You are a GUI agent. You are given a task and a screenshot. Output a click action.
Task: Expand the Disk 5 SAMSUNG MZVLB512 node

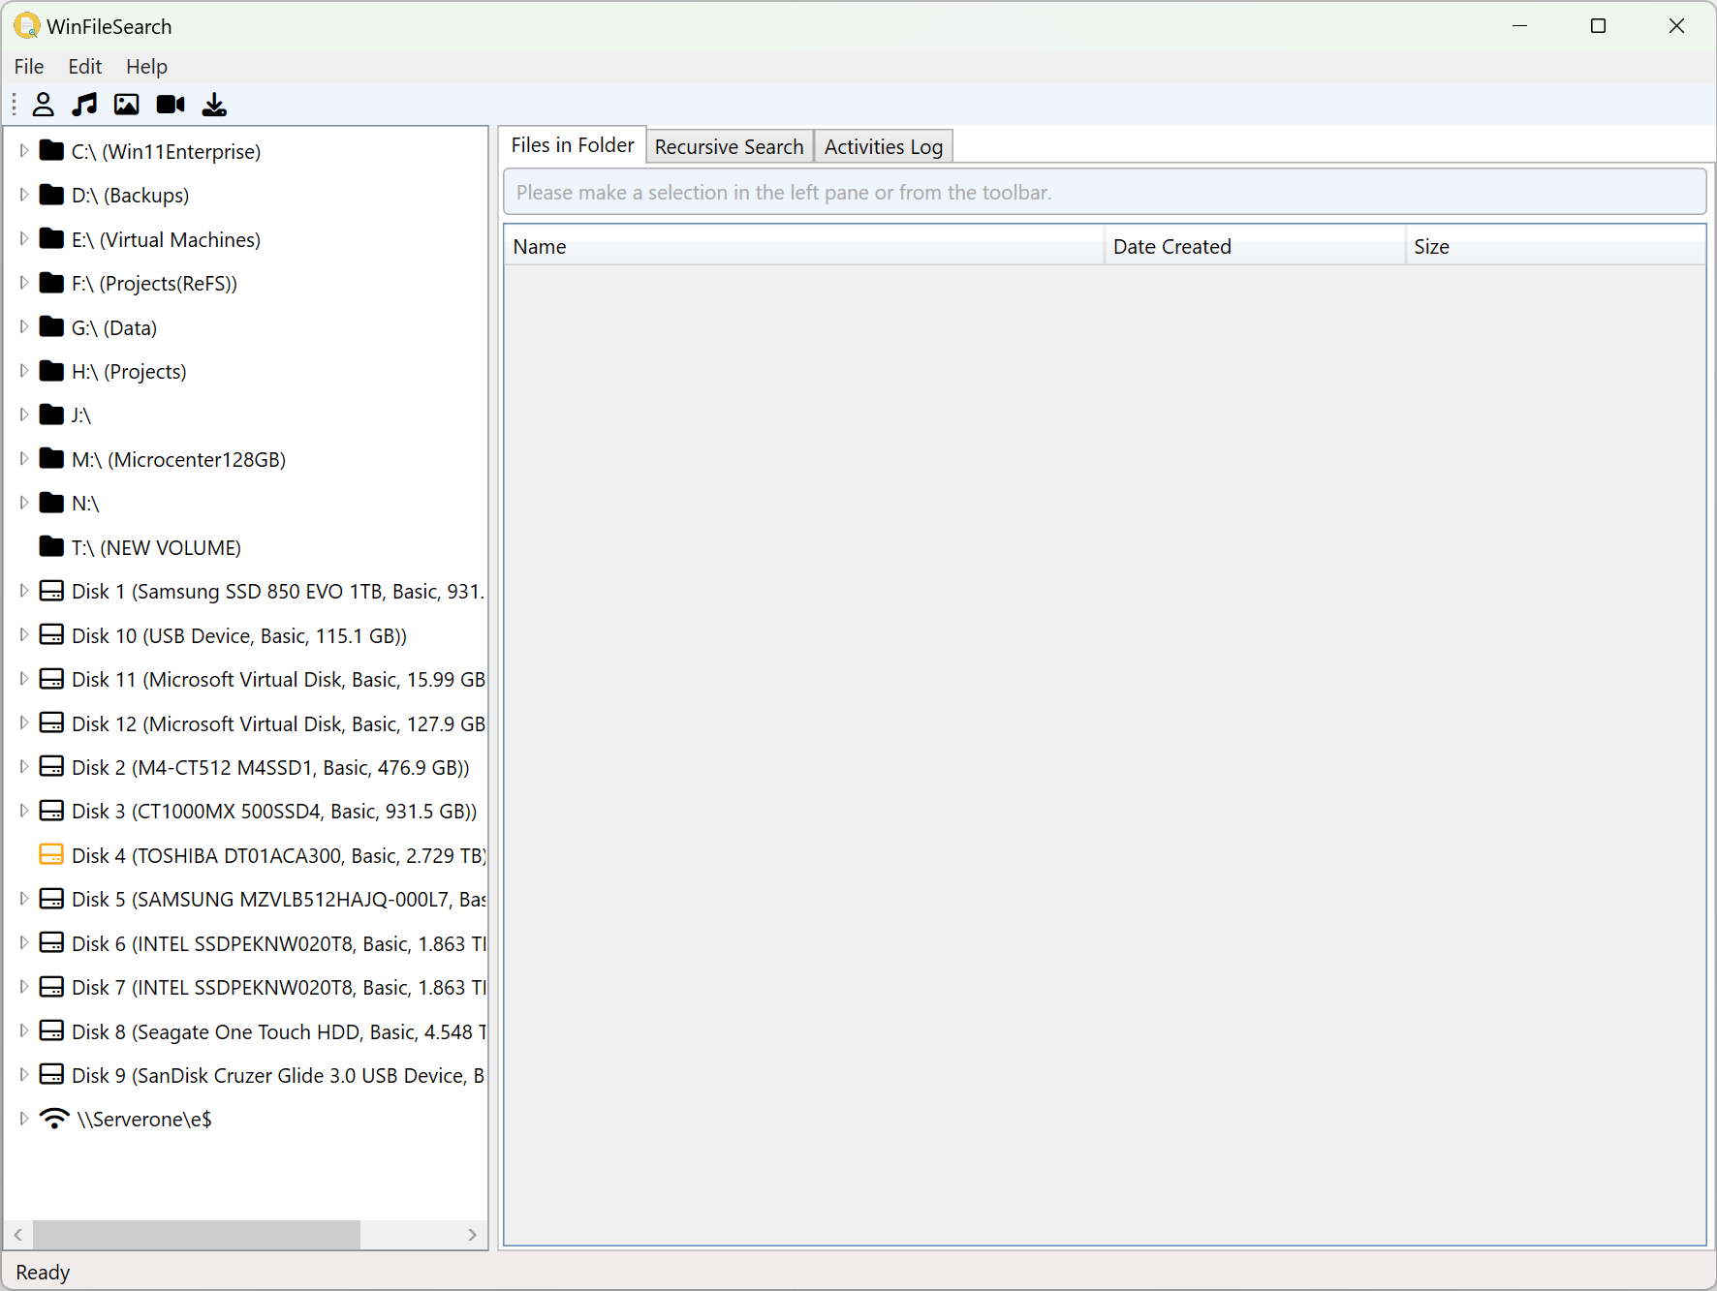[24, 899]
